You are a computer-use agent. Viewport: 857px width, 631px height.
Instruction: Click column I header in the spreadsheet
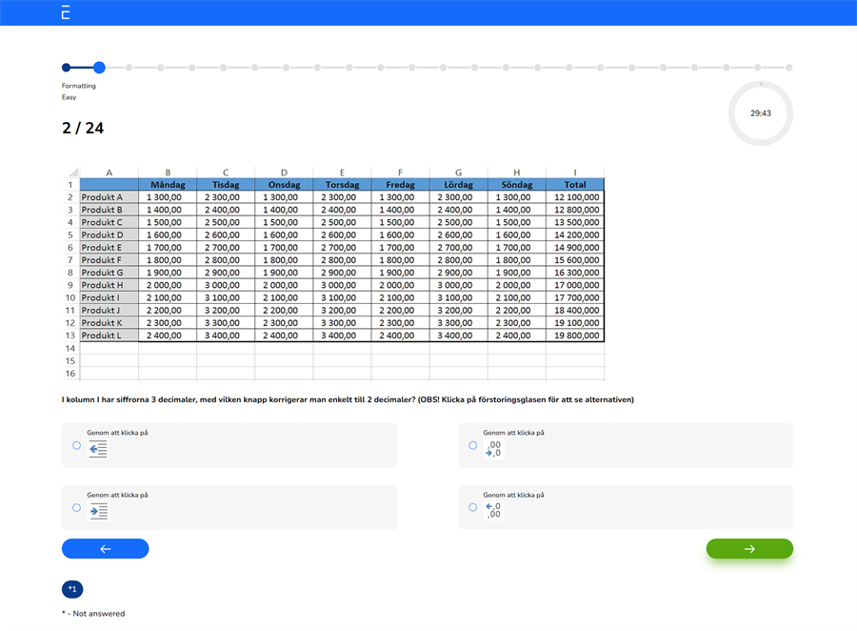pyautogui.click(x=574, y=173)
